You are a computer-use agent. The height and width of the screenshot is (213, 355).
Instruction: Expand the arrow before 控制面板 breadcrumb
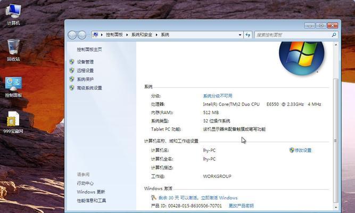(x=102, y=35)
